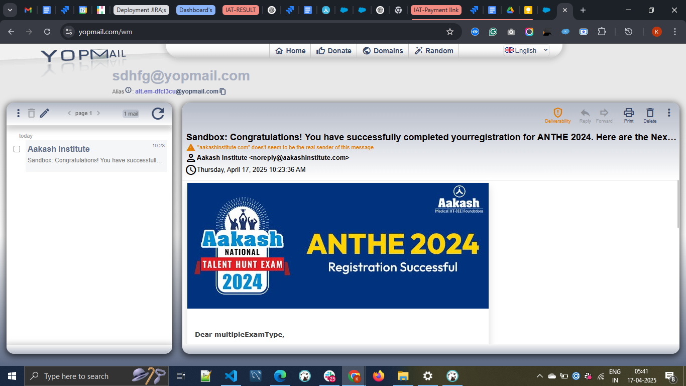
Task: Copy the alias email address
Action: 223,91
